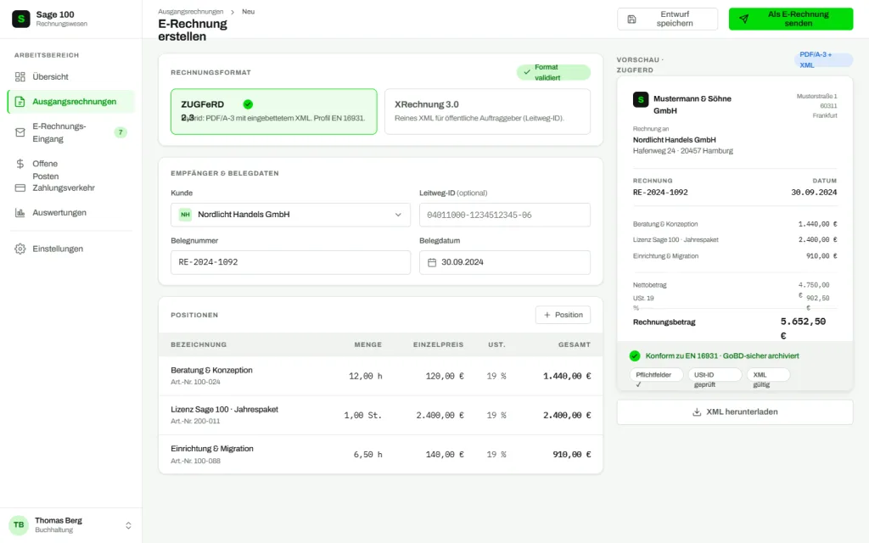Open Übersicht in the sidebar

(x=71, y=77)
